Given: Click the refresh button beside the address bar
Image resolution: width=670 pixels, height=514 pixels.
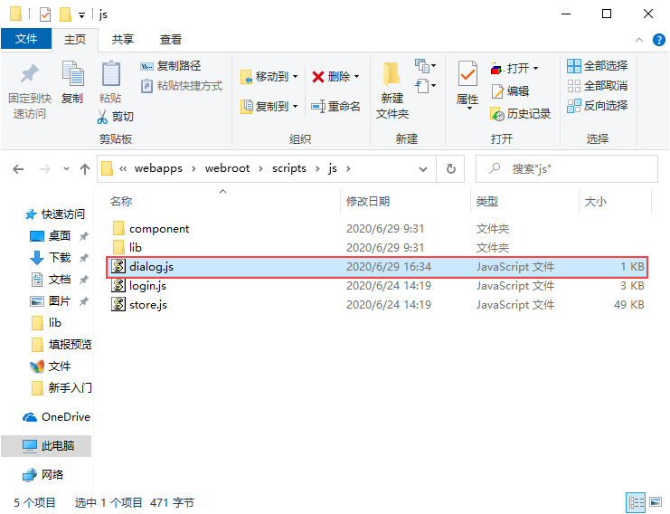Looking at the screenshot, I should (451, 169).
